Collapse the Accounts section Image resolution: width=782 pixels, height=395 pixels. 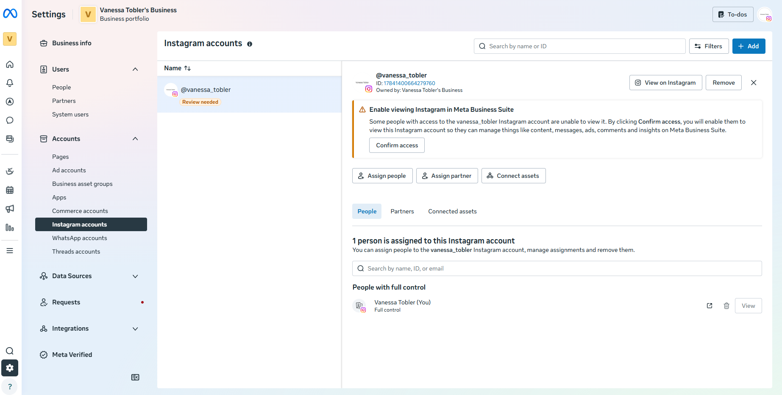click(x=135, y=139)
